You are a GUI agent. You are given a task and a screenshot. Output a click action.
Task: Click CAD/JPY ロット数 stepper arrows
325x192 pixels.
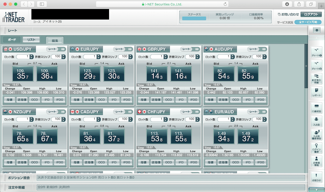click(x=99, y=119)
